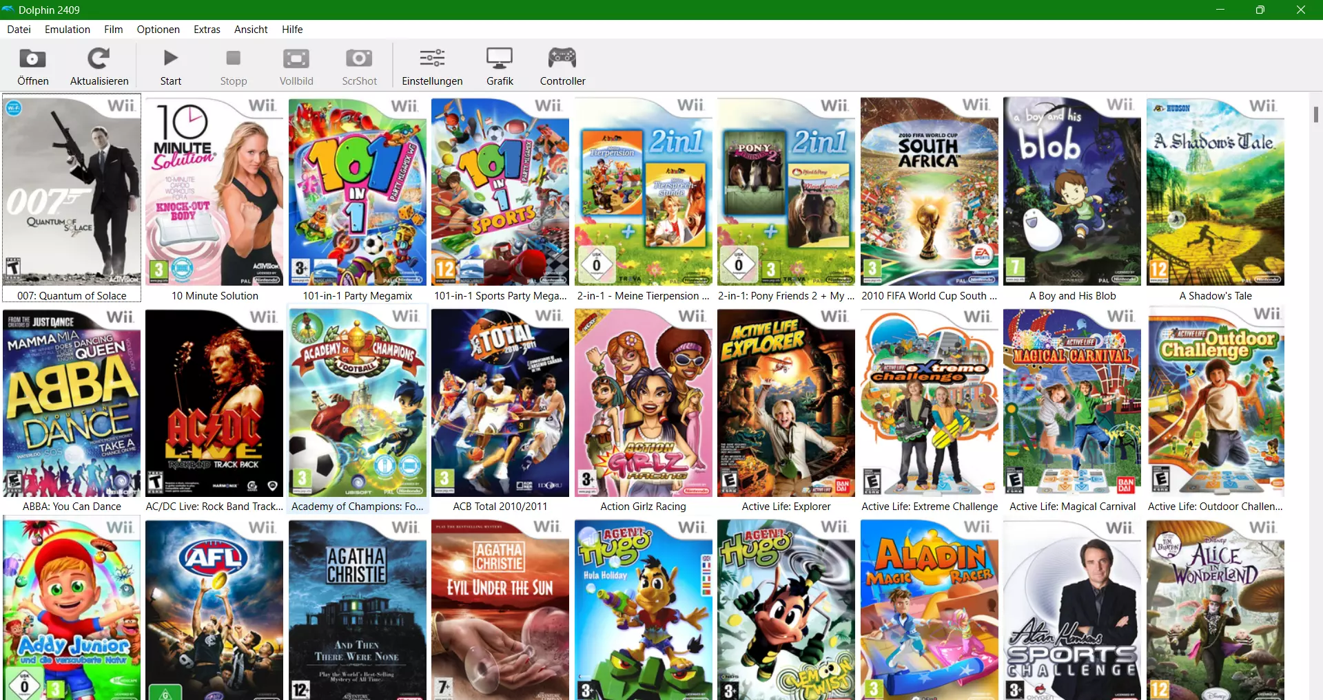
Task: Open the Hilfe menu
Action: (x=292, y=29)
